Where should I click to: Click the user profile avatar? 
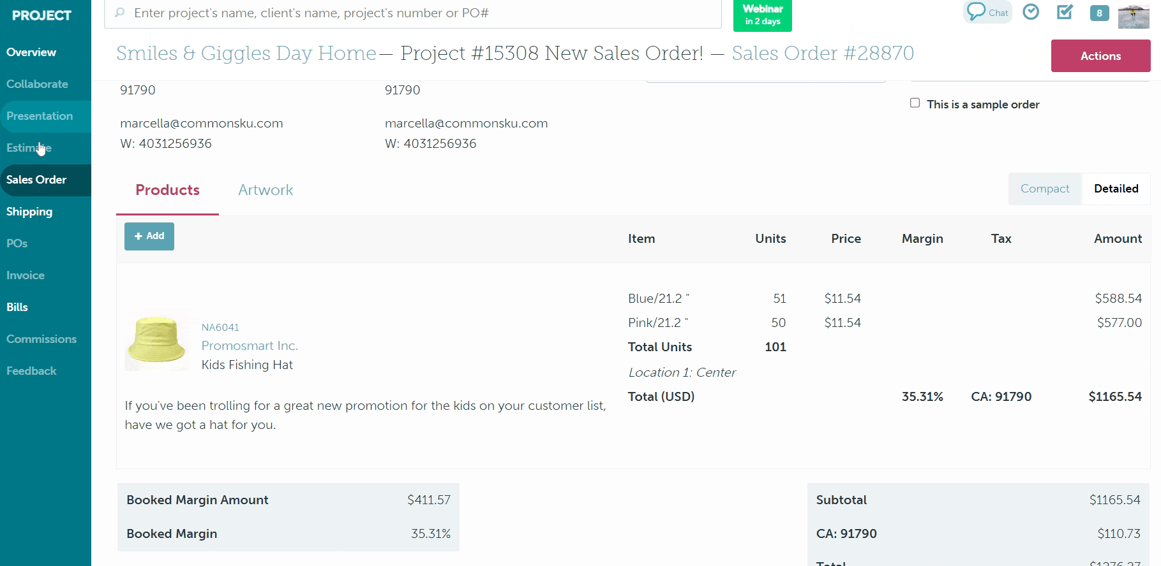coord(1134,15)
